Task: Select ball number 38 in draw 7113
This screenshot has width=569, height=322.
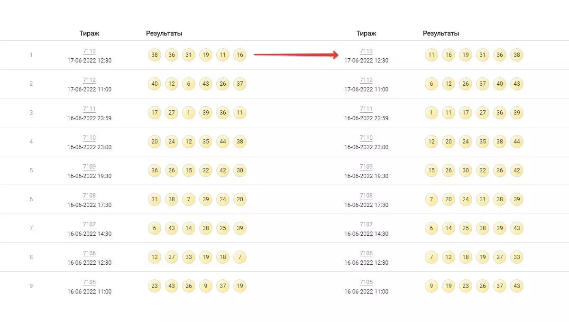Action: click(x=154, y=55)
